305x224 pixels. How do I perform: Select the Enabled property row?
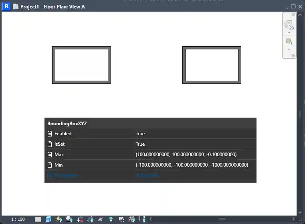pyautogui.click(x=150, y=134)
